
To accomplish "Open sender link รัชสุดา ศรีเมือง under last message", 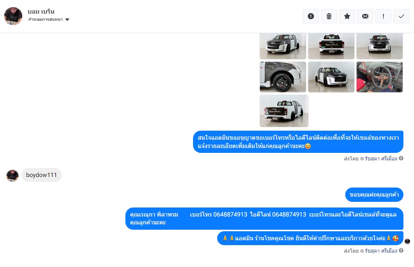I will (x=381, y=251).
